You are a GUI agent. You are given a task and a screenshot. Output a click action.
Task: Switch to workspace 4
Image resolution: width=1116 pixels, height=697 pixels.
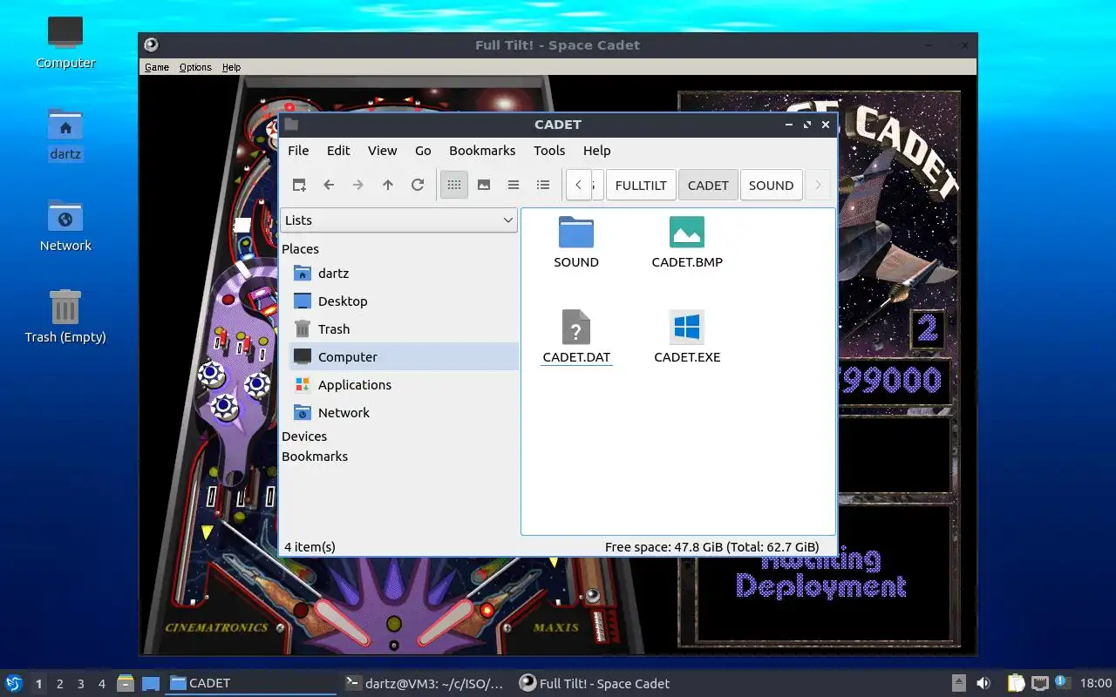pyautogui.click(x=101, y=684)
